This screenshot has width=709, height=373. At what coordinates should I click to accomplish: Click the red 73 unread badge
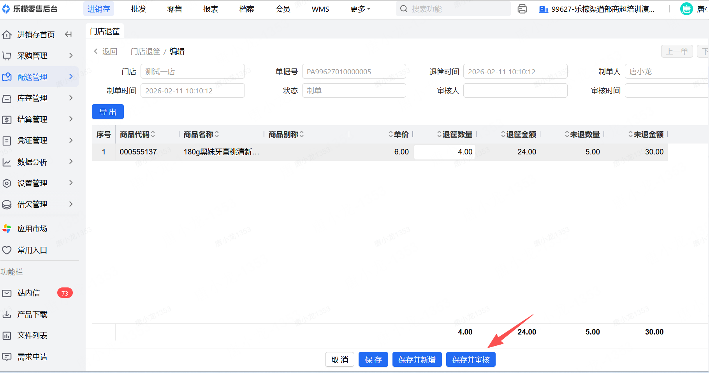point(65,293)
